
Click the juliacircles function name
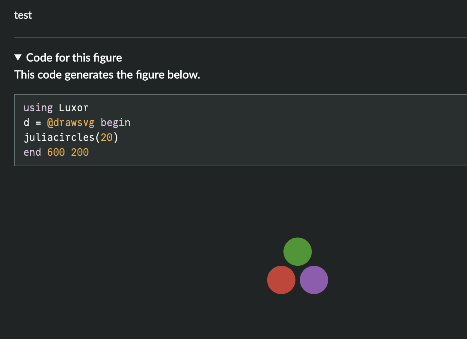click(x=58, y=137)
